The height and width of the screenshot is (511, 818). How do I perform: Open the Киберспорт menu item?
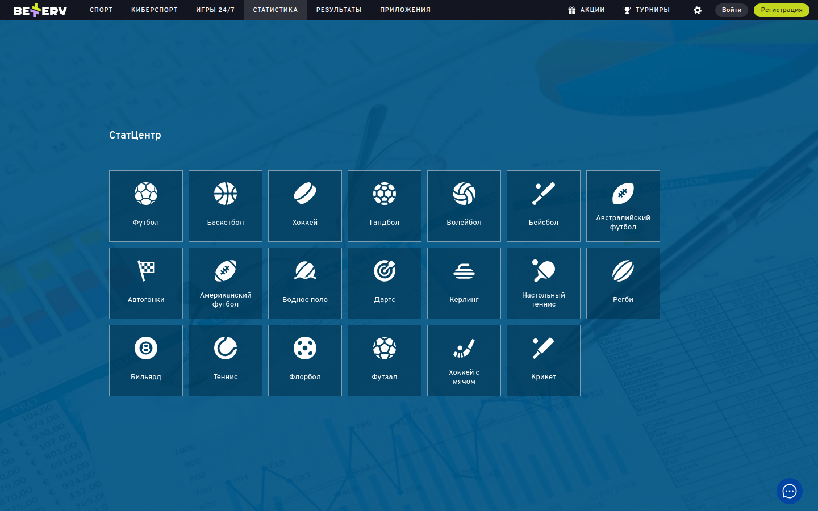155,10
